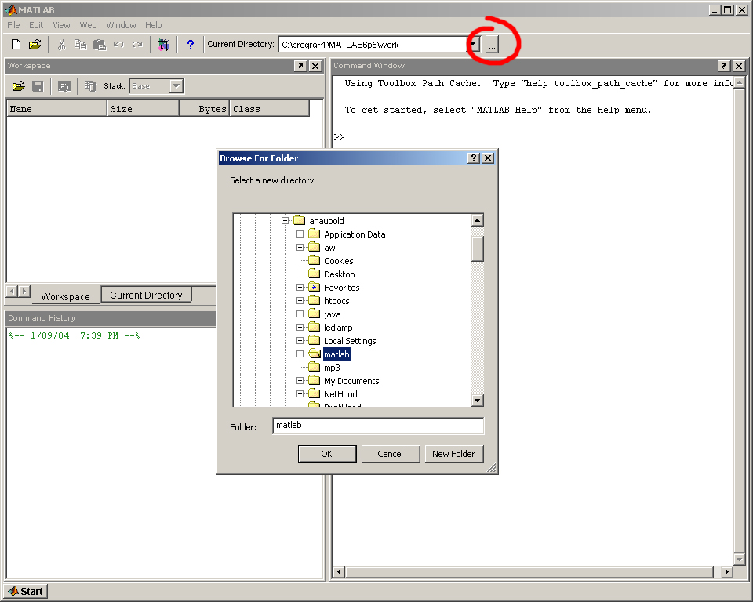Expand the java folder node
Screen dimensions: 753x602
click(x=300, y=314)
